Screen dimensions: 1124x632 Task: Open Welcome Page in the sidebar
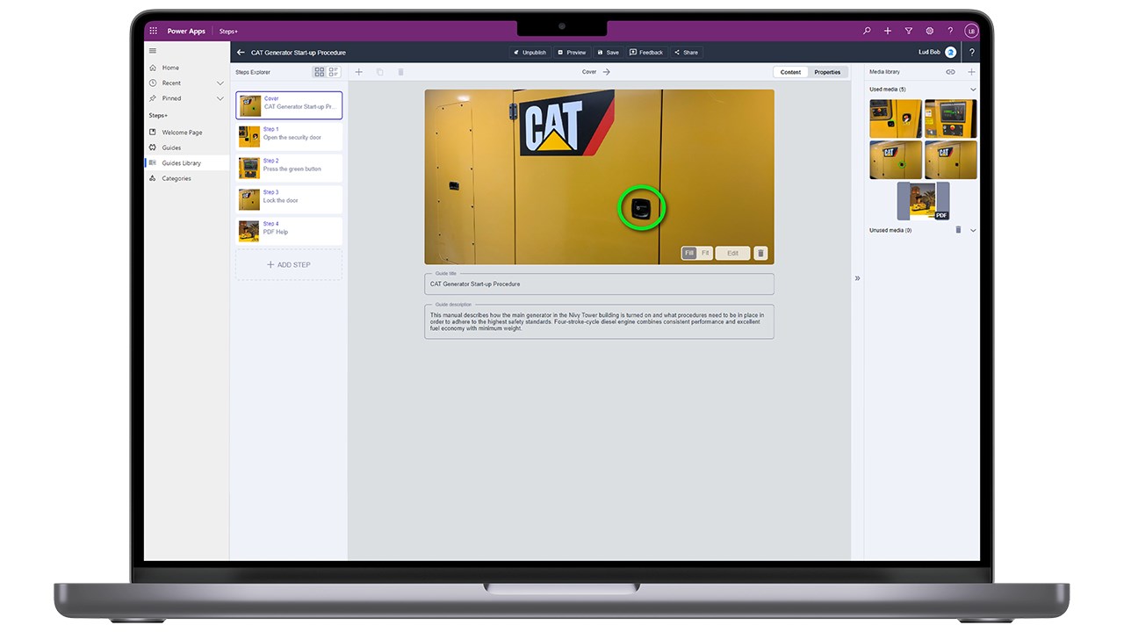(x=186, y=133)
